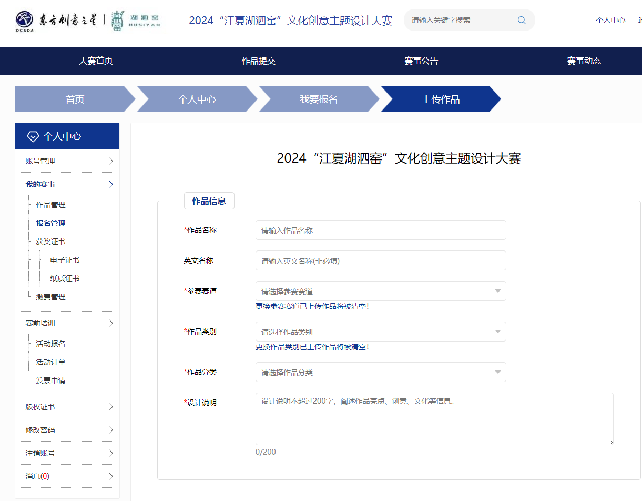Image resolution: width=642 pixels, height=501 pixels.
Task: Click the 设计说明 text area
Action: 434,419
